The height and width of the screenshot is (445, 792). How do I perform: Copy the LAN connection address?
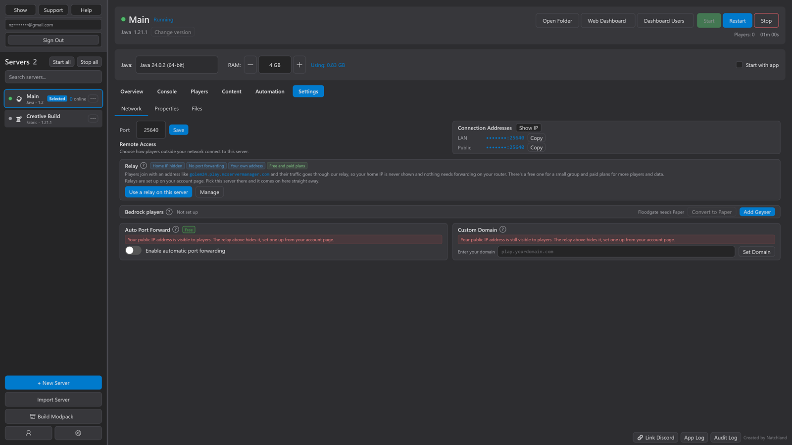click(x=536, y=138)
